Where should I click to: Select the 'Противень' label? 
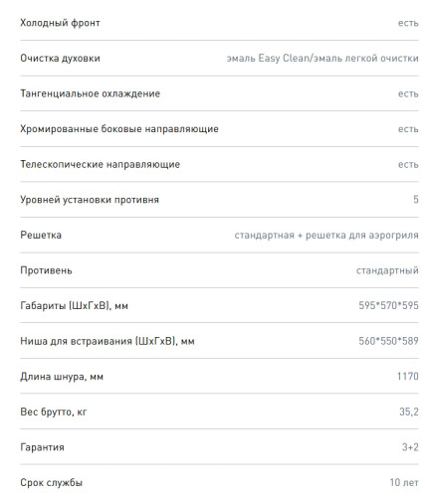pyautogui.click(x=46, y=270)
